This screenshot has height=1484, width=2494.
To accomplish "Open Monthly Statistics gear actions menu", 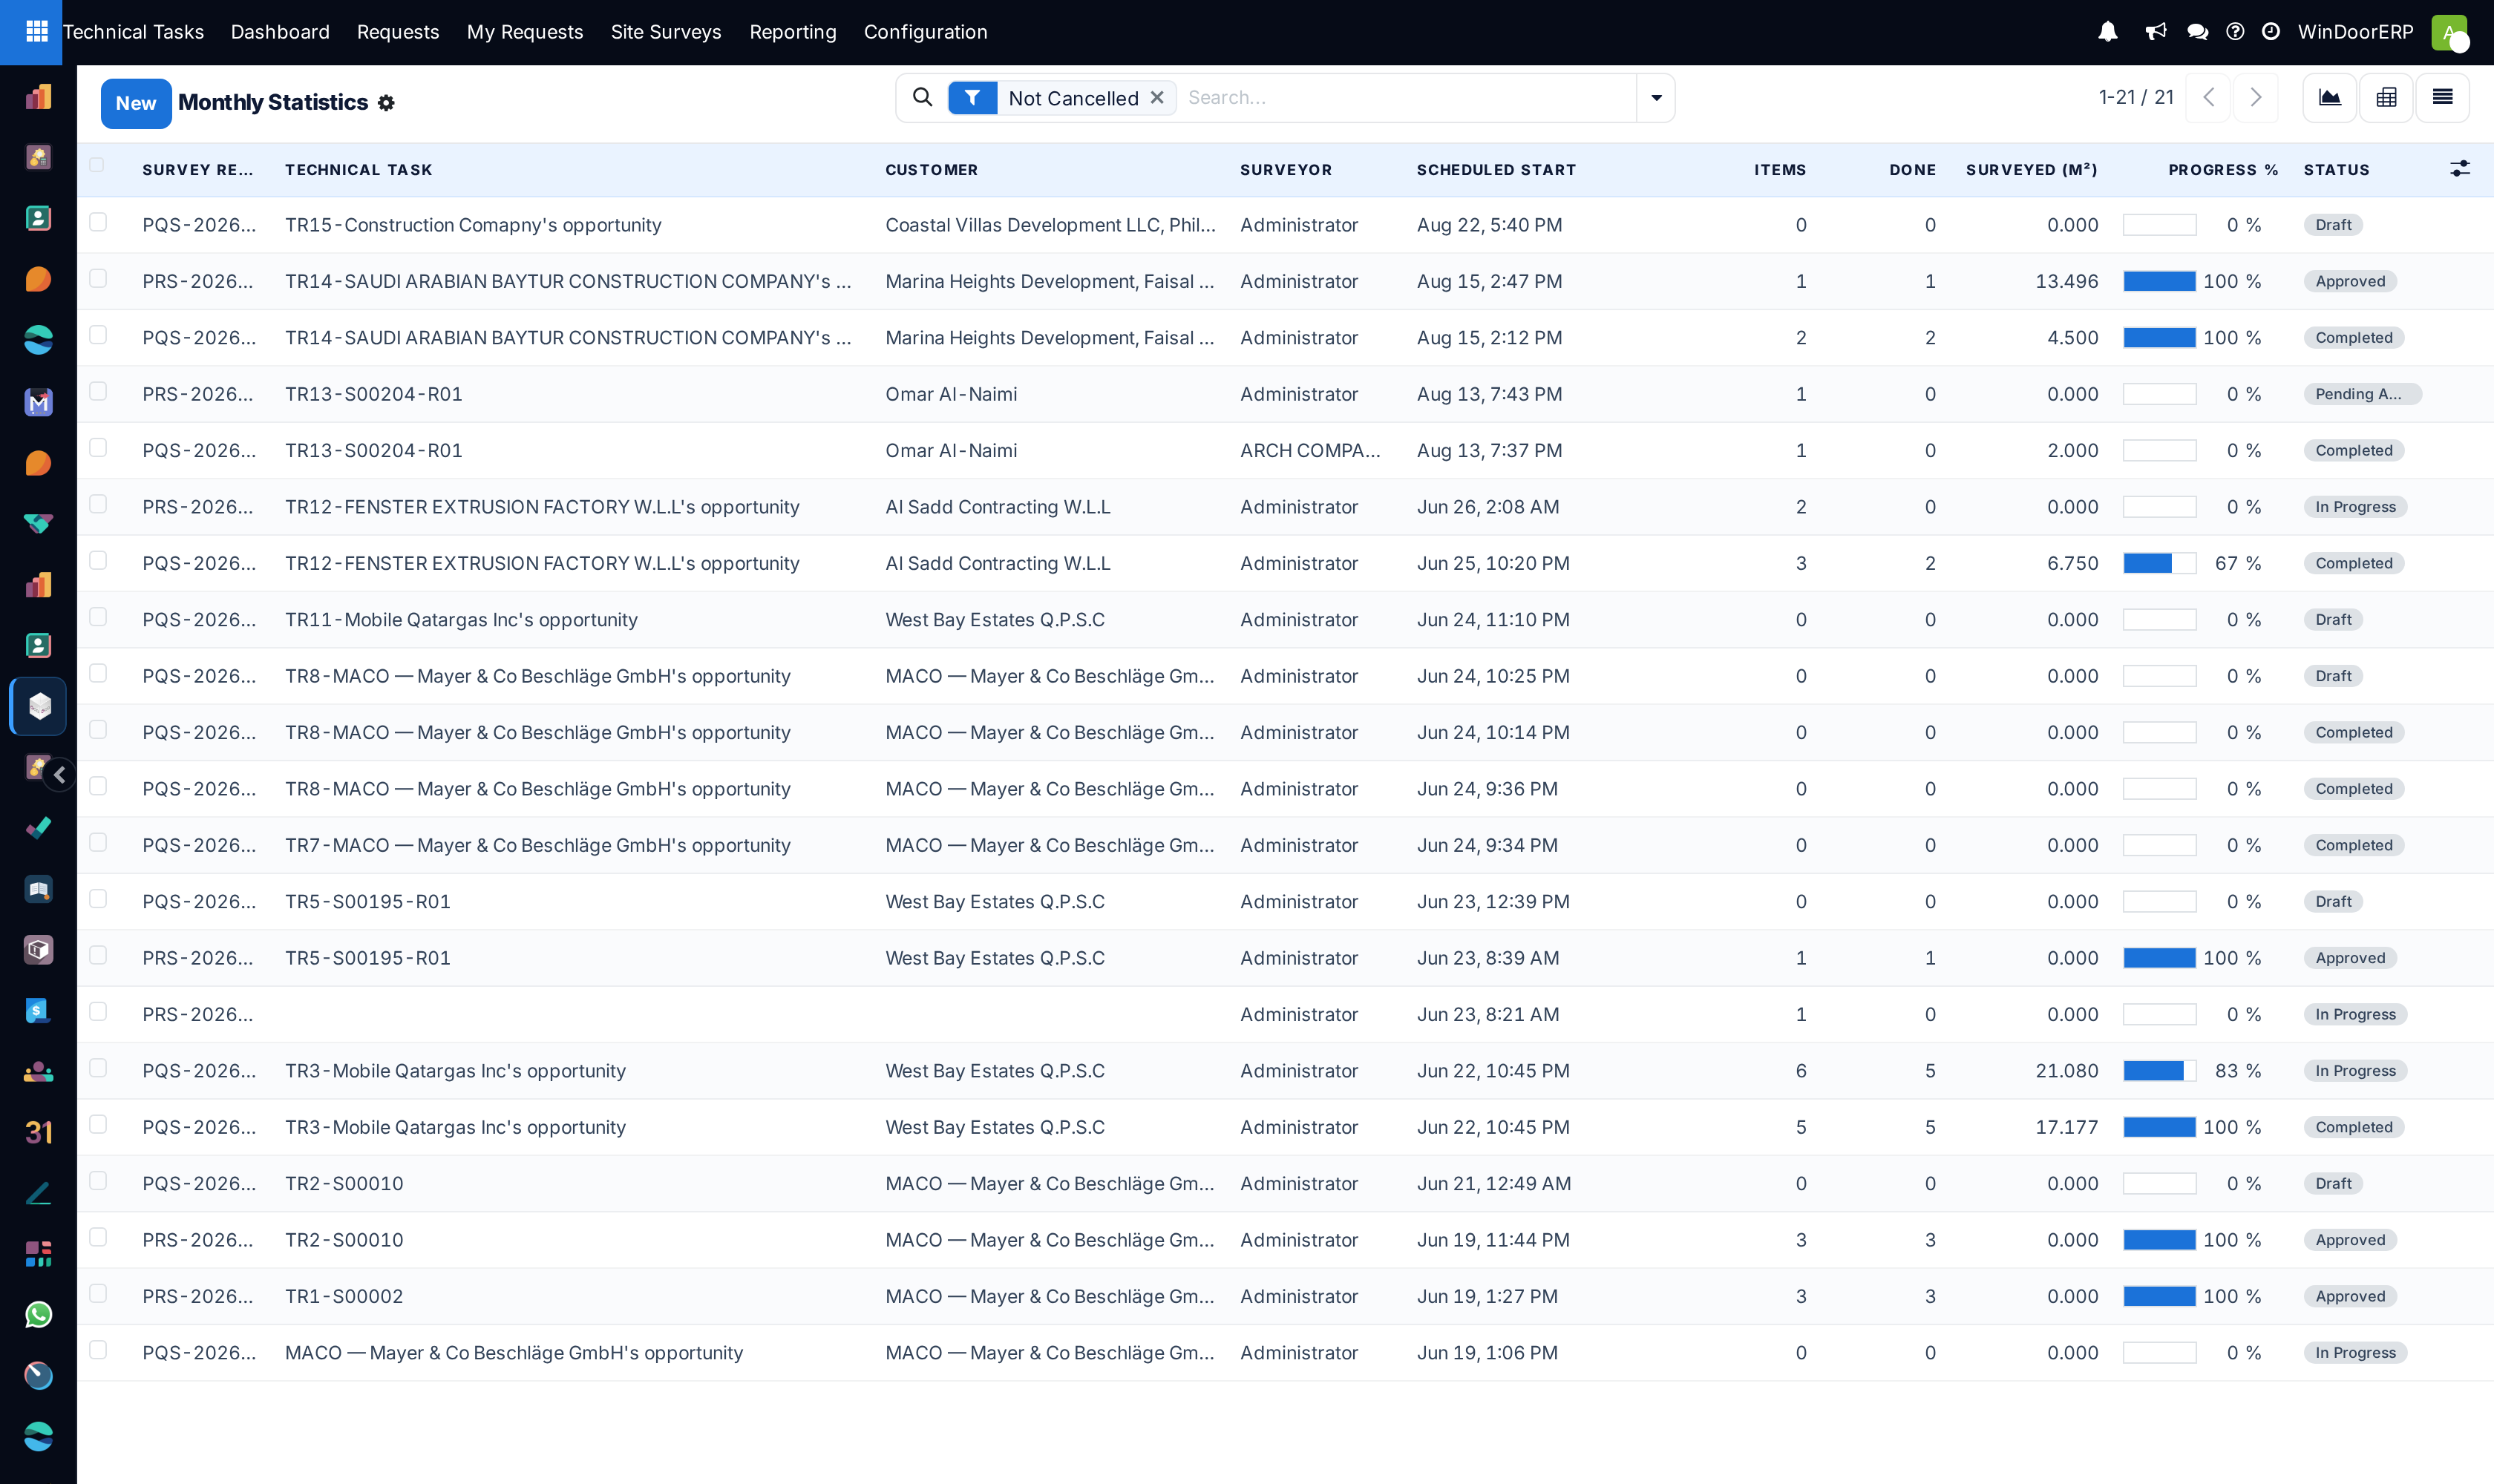I will [x=386, y=103].
